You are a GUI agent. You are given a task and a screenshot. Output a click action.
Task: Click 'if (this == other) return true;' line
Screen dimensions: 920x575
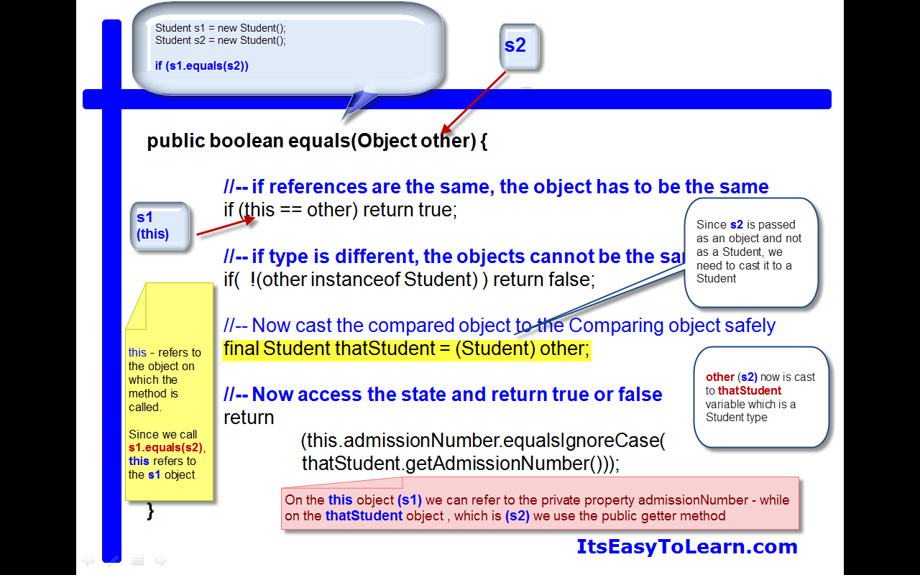(x=341, y=210)
